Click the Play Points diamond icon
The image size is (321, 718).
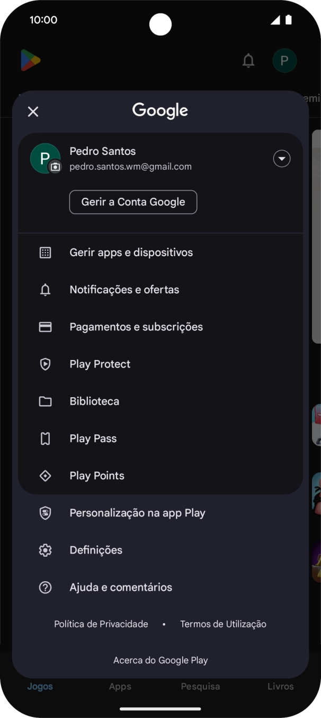[x=45, y=476]
